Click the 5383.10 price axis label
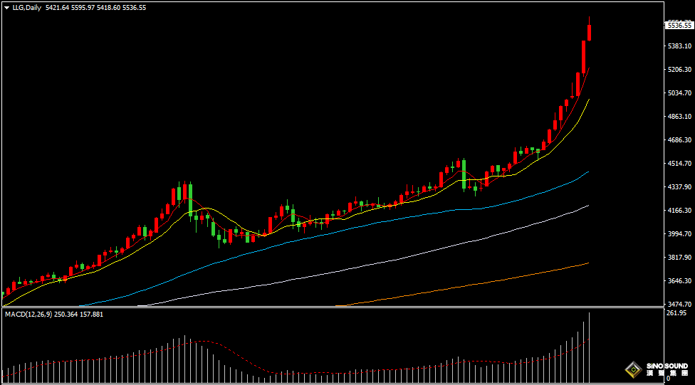 [679, 46]
